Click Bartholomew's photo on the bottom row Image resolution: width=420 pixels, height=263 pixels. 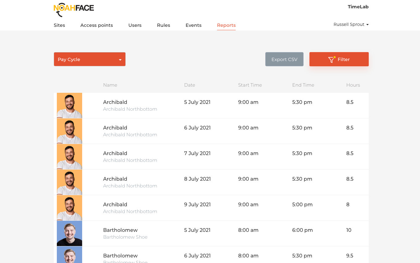(x=69, y=255)
